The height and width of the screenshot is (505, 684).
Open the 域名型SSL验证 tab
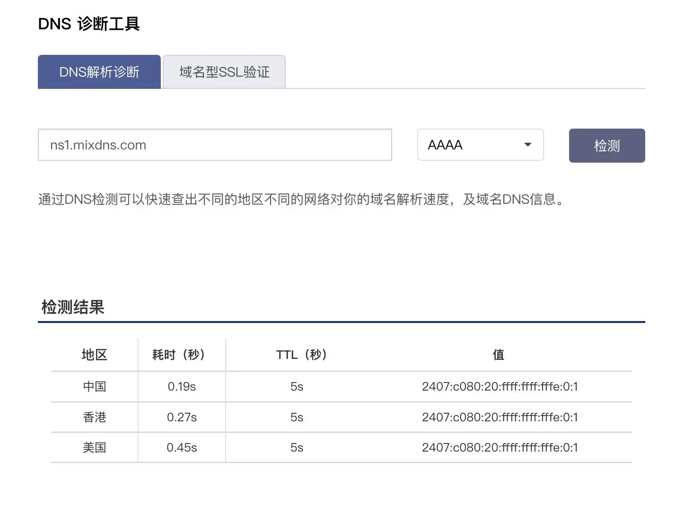[224, 72]
